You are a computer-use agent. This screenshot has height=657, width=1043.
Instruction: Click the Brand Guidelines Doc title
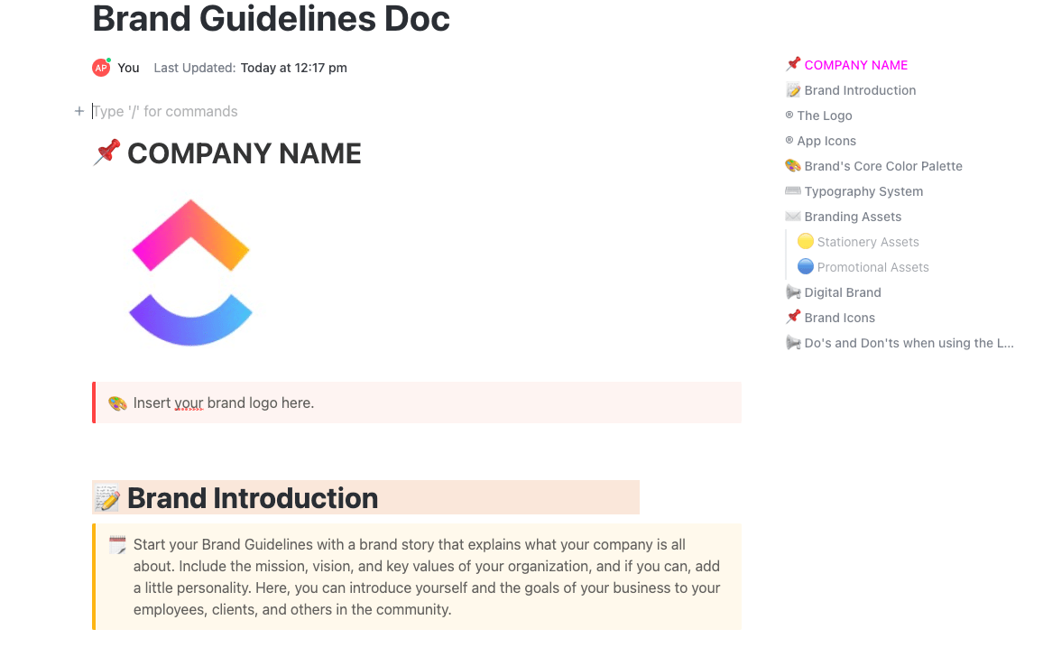pos(271,19)
